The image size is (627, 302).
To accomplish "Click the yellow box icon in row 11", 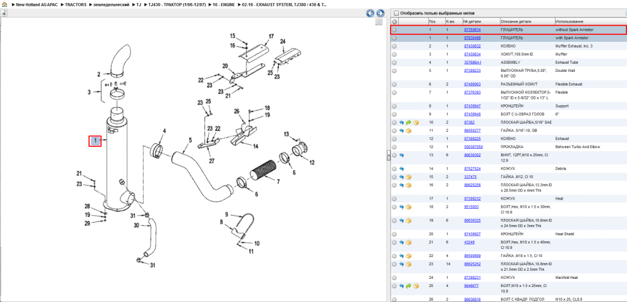I will point(409,131).
